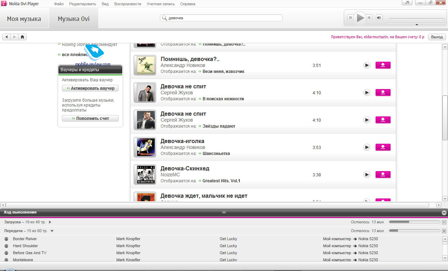Open album cover of Помнишь, девочка?..
The height and width of the screenshot is (271, 448).
[x=145, y=65]
